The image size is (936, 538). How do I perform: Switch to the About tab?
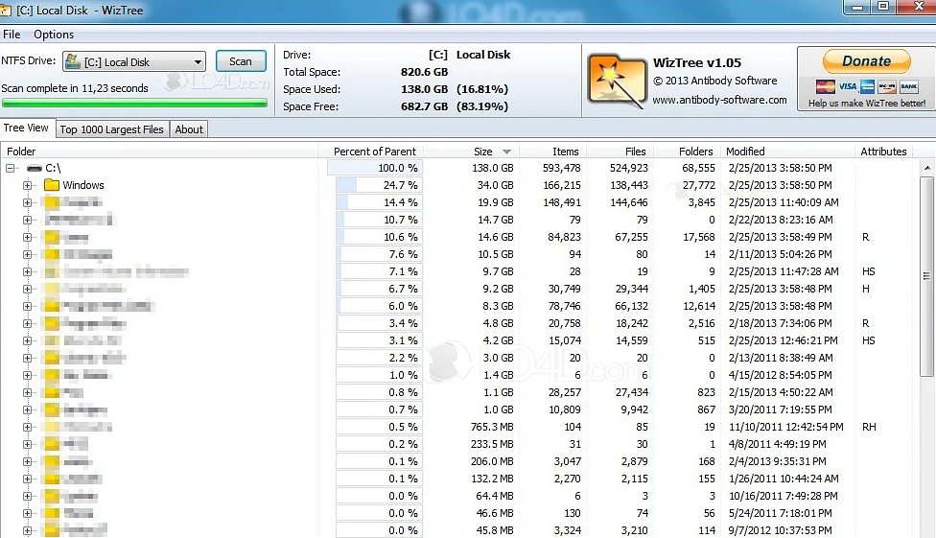click(189, 129)
